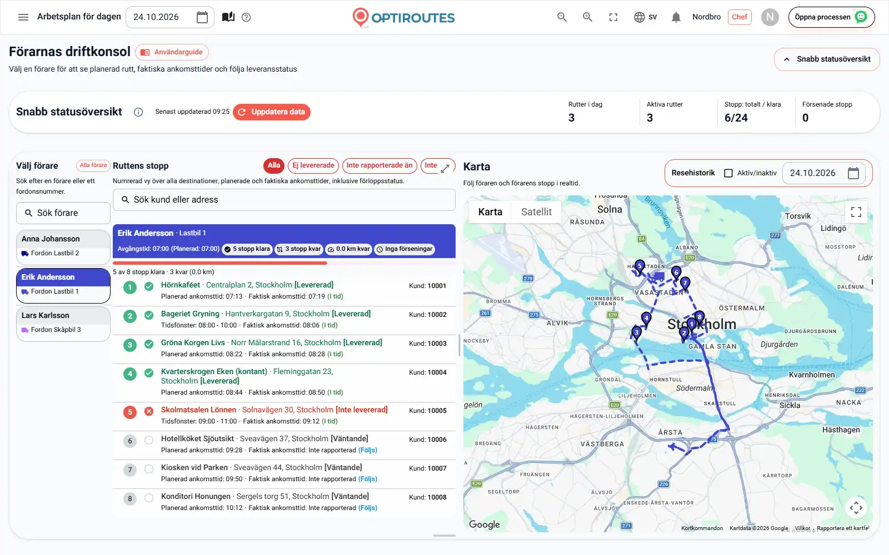Click failed X icon for Skolmatsalen Lönnen

pos(149,411)
